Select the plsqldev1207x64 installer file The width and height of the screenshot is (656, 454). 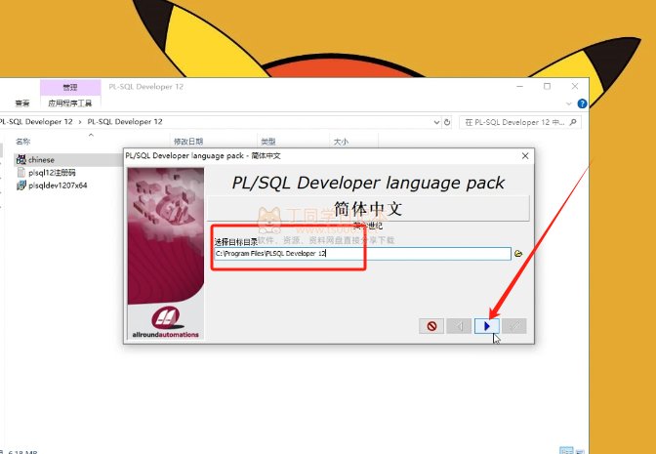coord(58,186)
